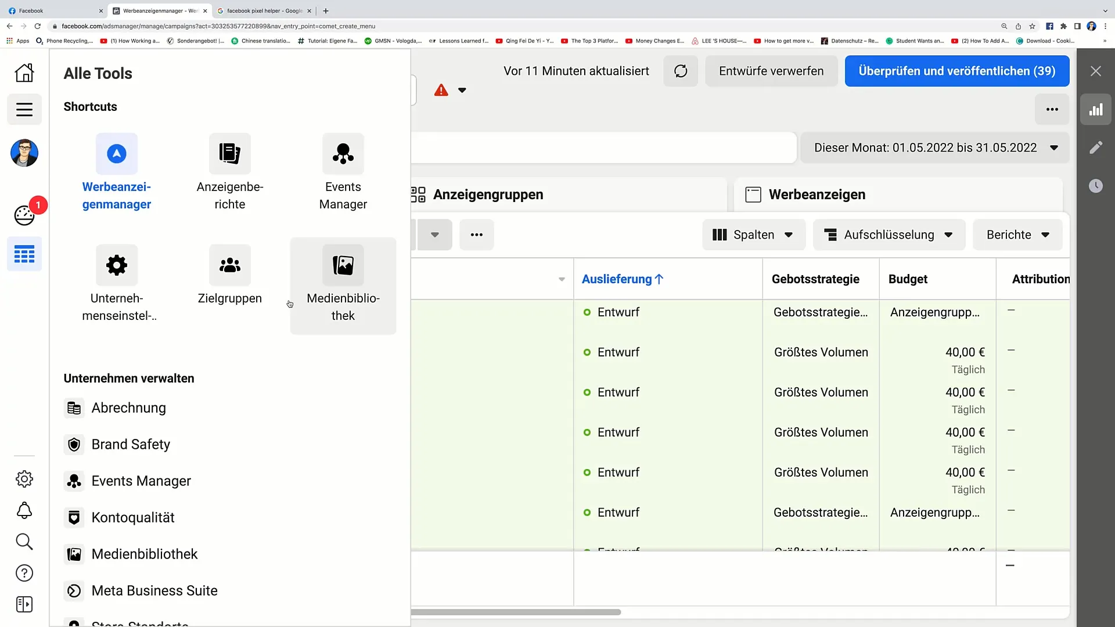Viewport: 1115px width, 627px height.
Task: Open Apps bookmark shortcut
Action: 18,41
